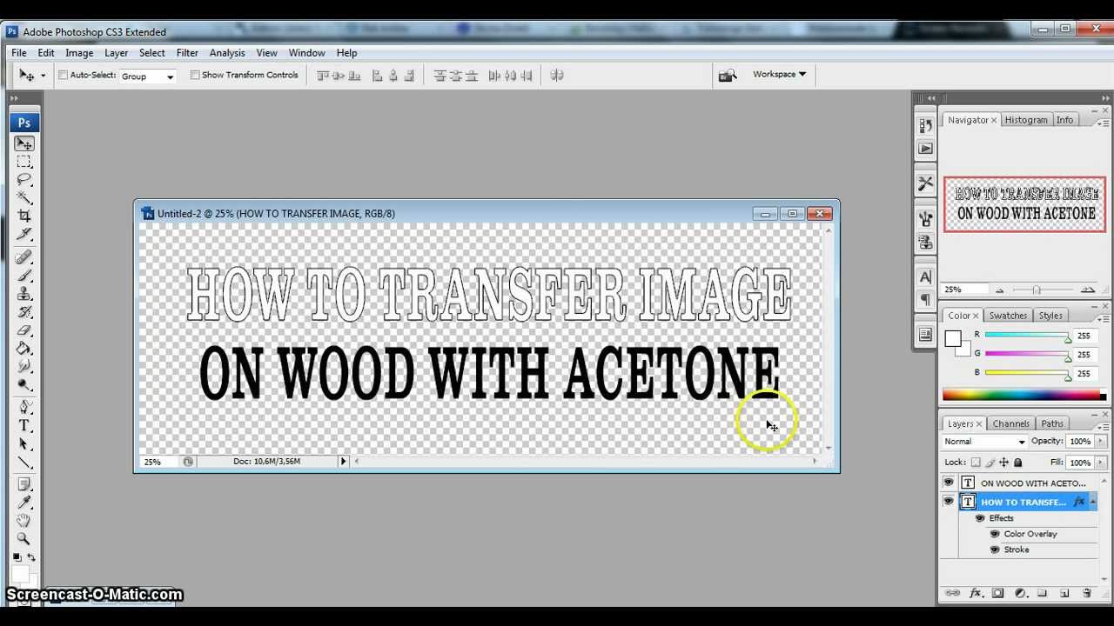Select the Clone Stamp tool
This screenshot has width=1114, height=626.
24,294
